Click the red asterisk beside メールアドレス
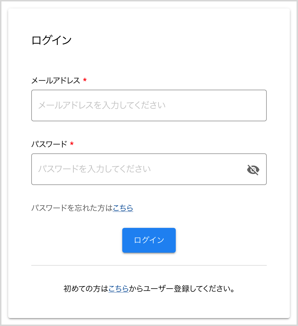Image resolution: width=298 pixels, height=326 pixels. pos(85,81)
